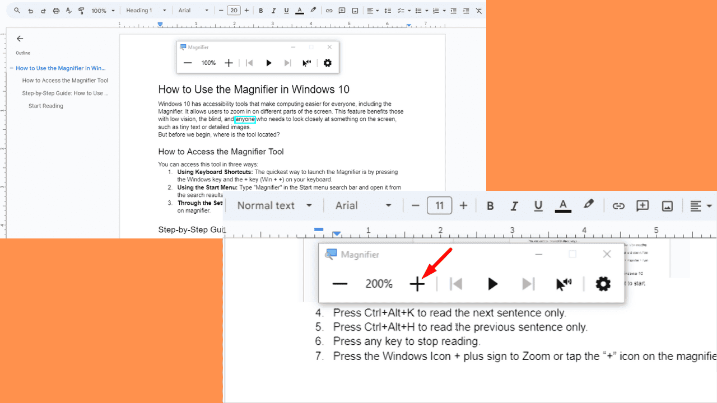Open the print dialog
717x403 pixels.
56,10
